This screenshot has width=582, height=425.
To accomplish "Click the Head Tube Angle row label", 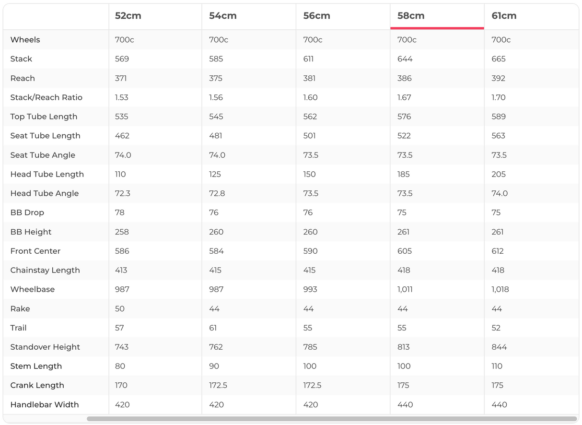I will 45,193.
